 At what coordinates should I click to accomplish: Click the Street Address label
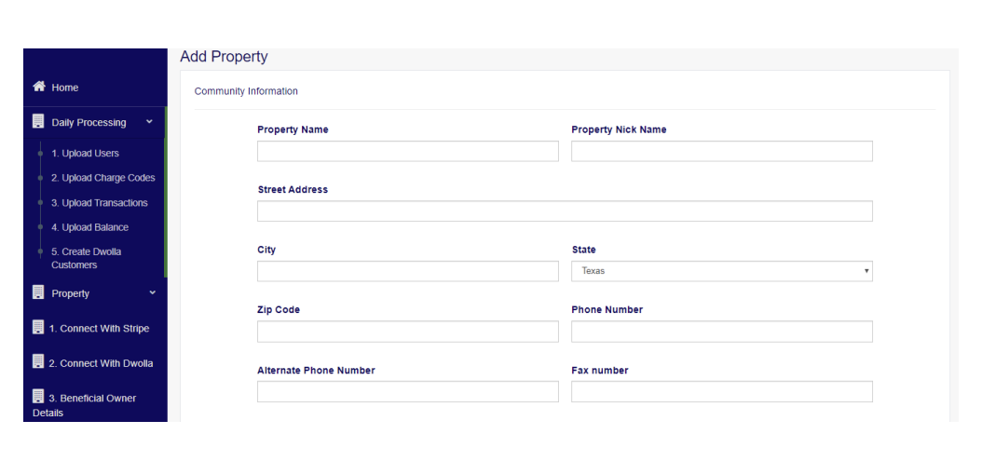[293, 190]
